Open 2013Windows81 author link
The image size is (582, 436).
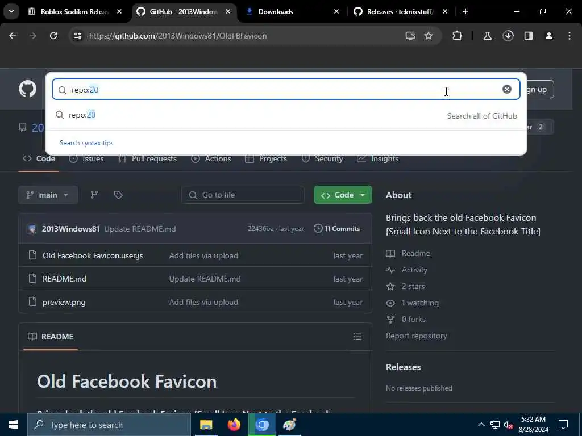tap(70, 229)
